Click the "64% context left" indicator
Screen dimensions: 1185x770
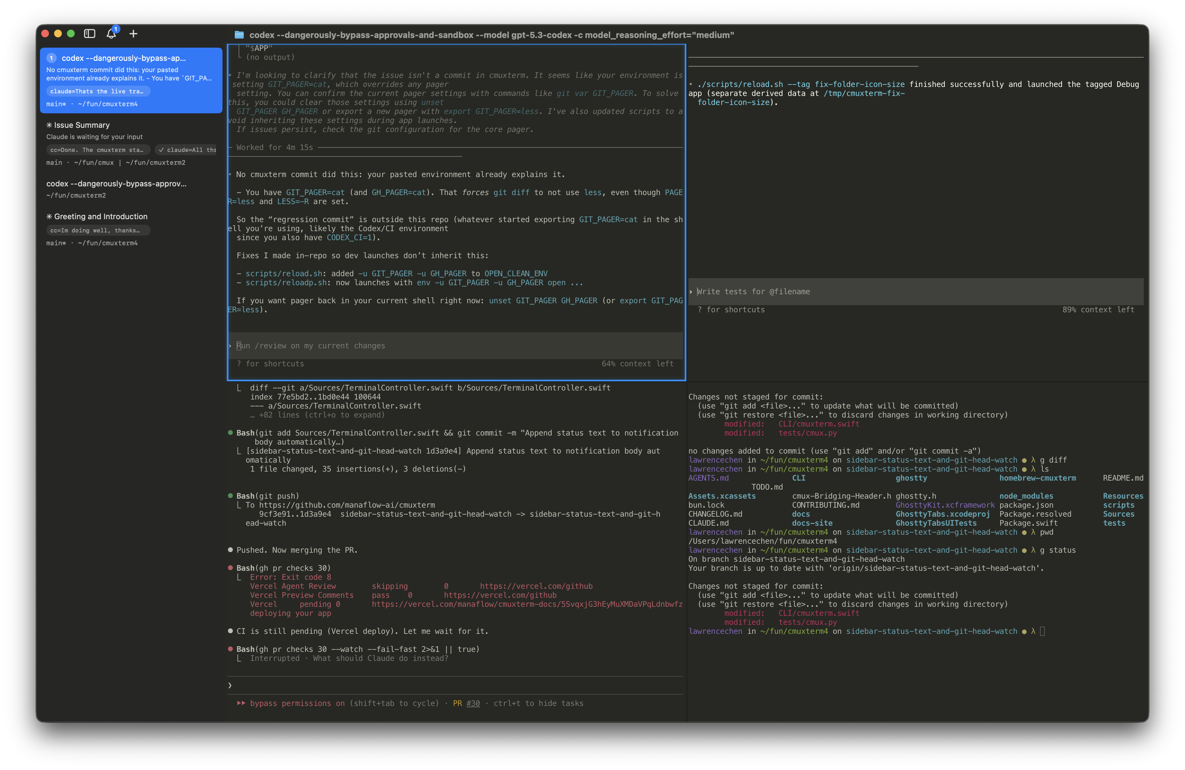(x=637, y=364)
